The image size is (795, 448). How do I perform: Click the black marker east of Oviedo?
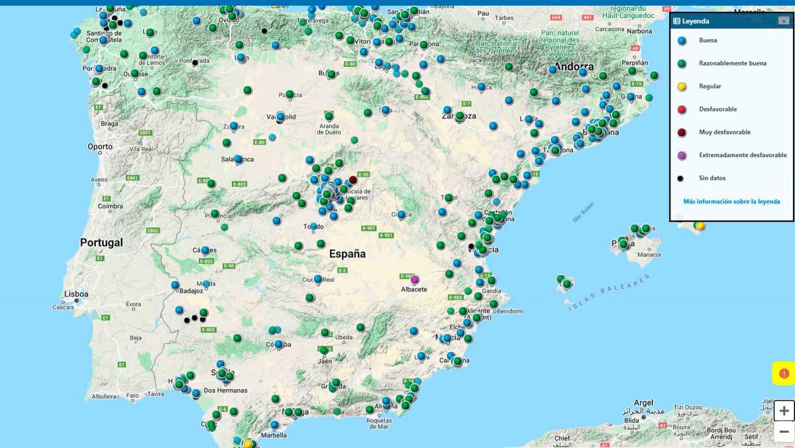coord(264,31)
